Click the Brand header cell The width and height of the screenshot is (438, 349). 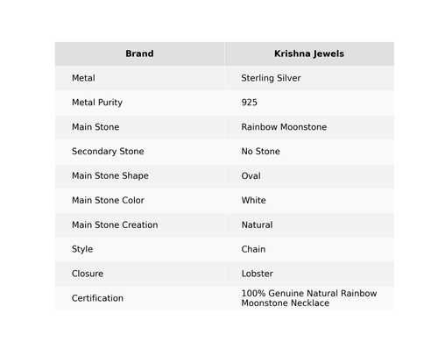click(139, 53)
